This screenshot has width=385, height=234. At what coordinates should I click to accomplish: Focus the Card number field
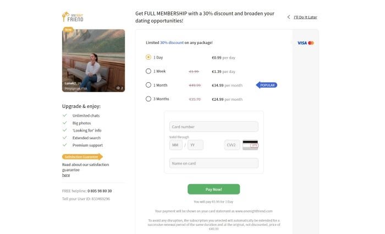(x=213, y=127)
